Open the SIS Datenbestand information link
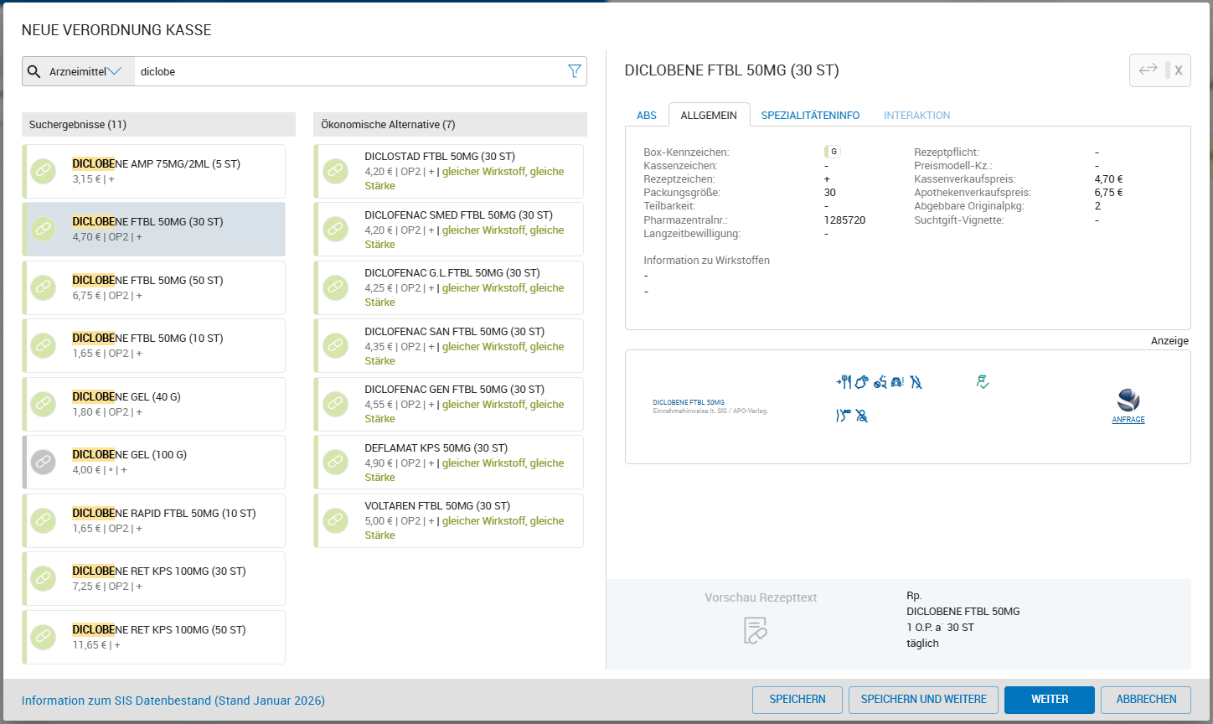Viewport: 1213px width, 724px height. pyautogui.click(x=173, y=701)
